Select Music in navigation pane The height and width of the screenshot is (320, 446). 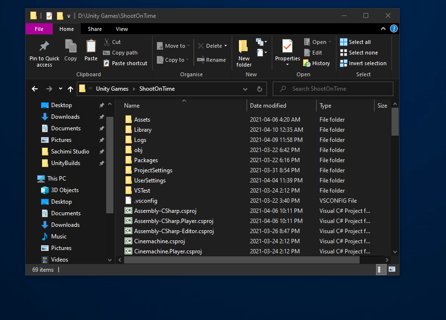(54, 237)
